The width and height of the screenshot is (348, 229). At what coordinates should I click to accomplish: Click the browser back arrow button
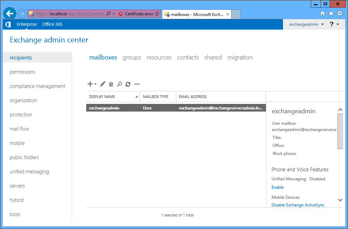tap(9, 14)
